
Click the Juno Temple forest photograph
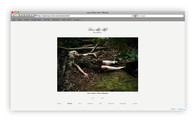point(98,64)
